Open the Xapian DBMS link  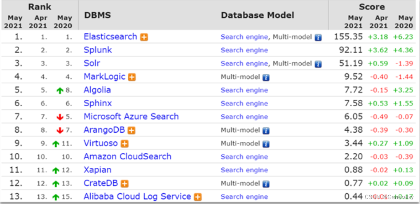[x=98, y=170]
